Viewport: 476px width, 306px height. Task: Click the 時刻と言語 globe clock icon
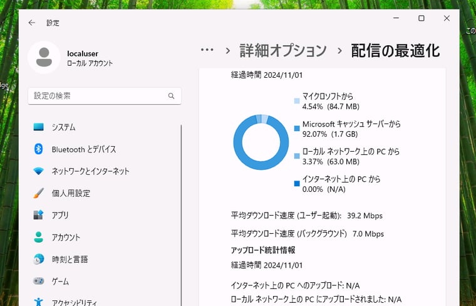[x=39, y=259]
